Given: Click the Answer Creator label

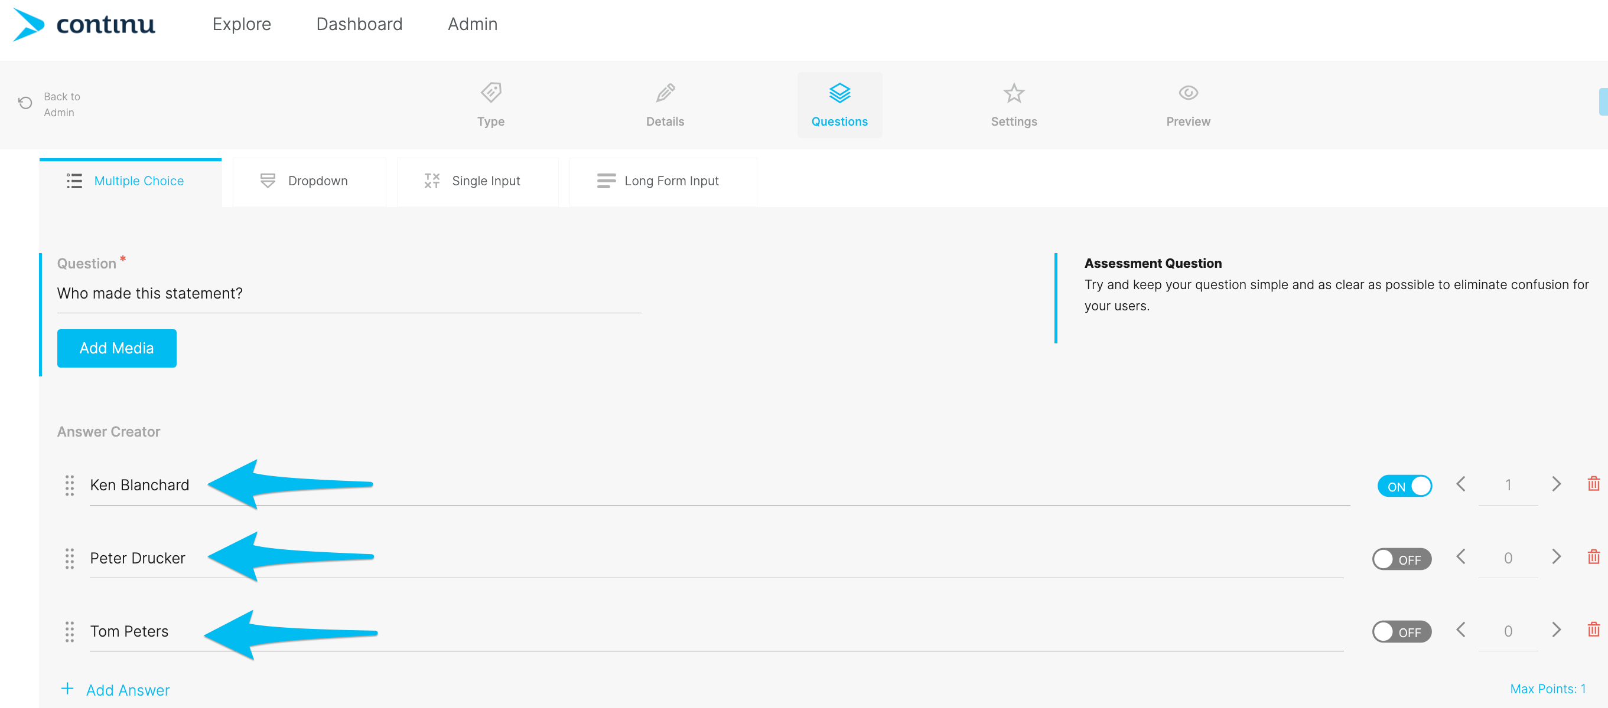Looking at the screenshot, I should (109, 431).
